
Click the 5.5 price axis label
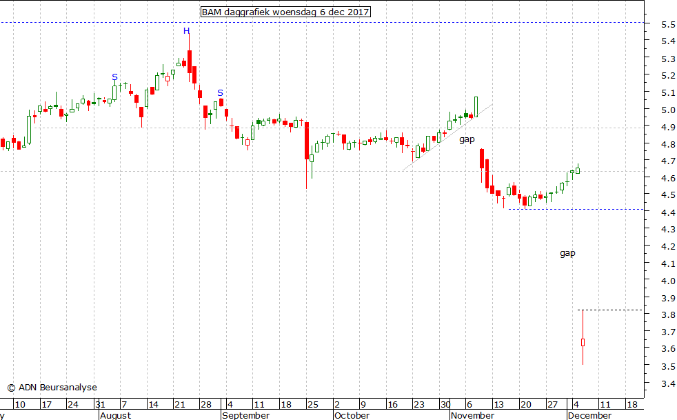668,24
